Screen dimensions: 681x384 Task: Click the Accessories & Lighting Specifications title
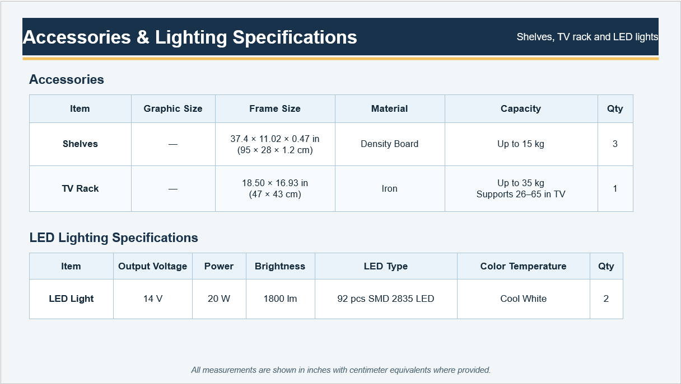click(190, 37)
